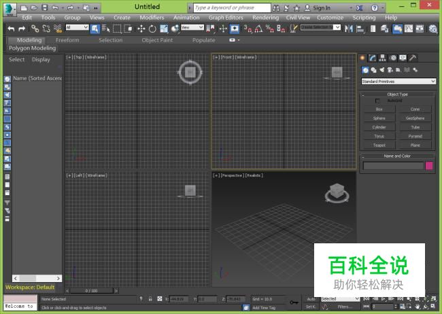Switch to the Utilities hammer tab

[413, 58]
